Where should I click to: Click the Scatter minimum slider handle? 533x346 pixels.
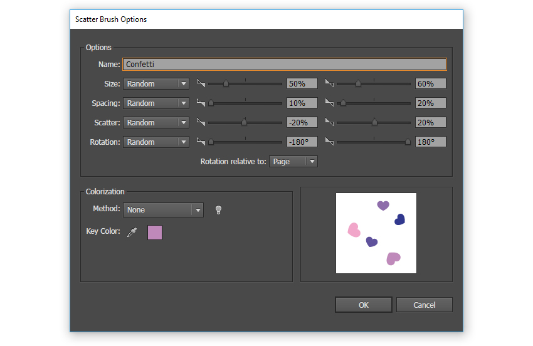[x=244, y=122]
